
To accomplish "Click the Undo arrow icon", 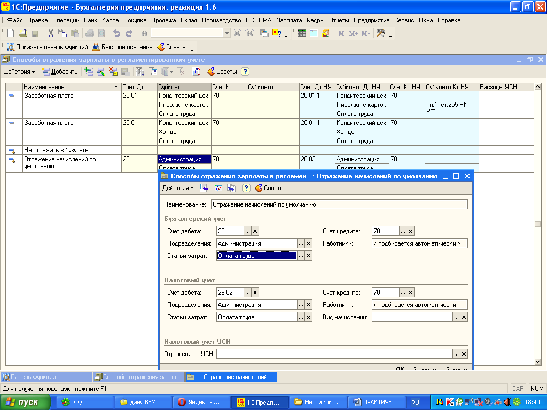I will pos(116,34).
